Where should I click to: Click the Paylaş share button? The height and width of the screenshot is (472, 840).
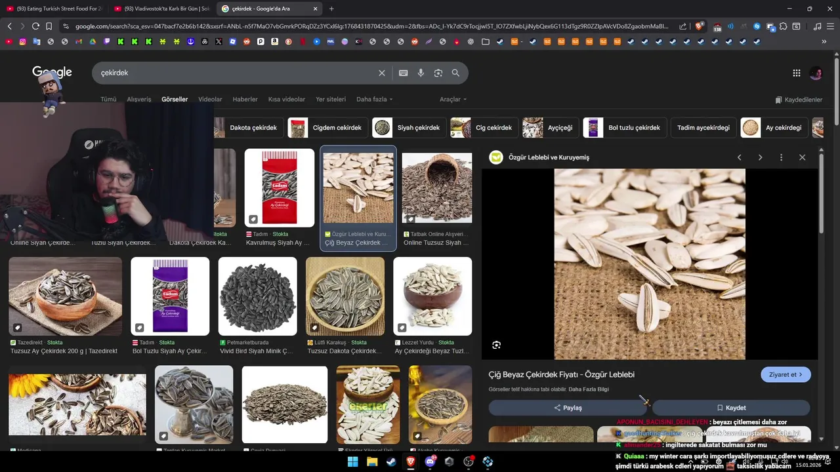[568, 408]
